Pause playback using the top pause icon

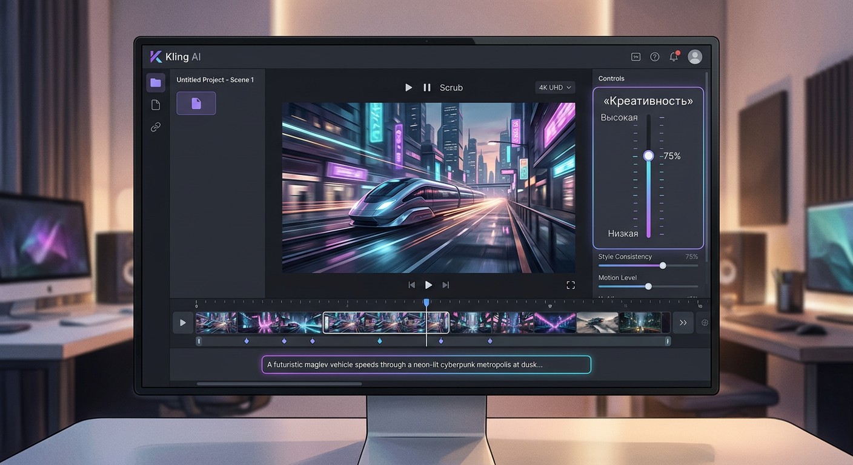click(x=426, y=88)
